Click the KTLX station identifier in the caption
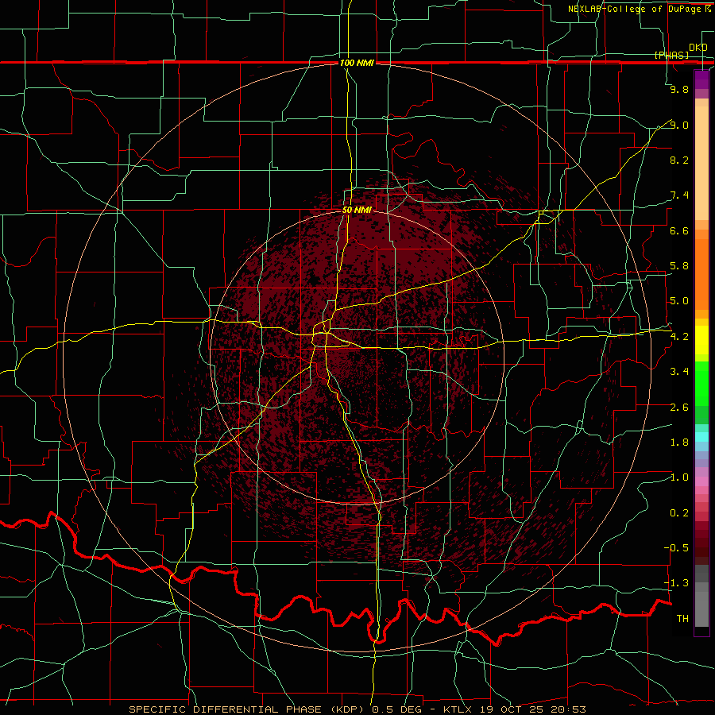The width and height of the screenshot is (715, 715). tap(459, 709)
